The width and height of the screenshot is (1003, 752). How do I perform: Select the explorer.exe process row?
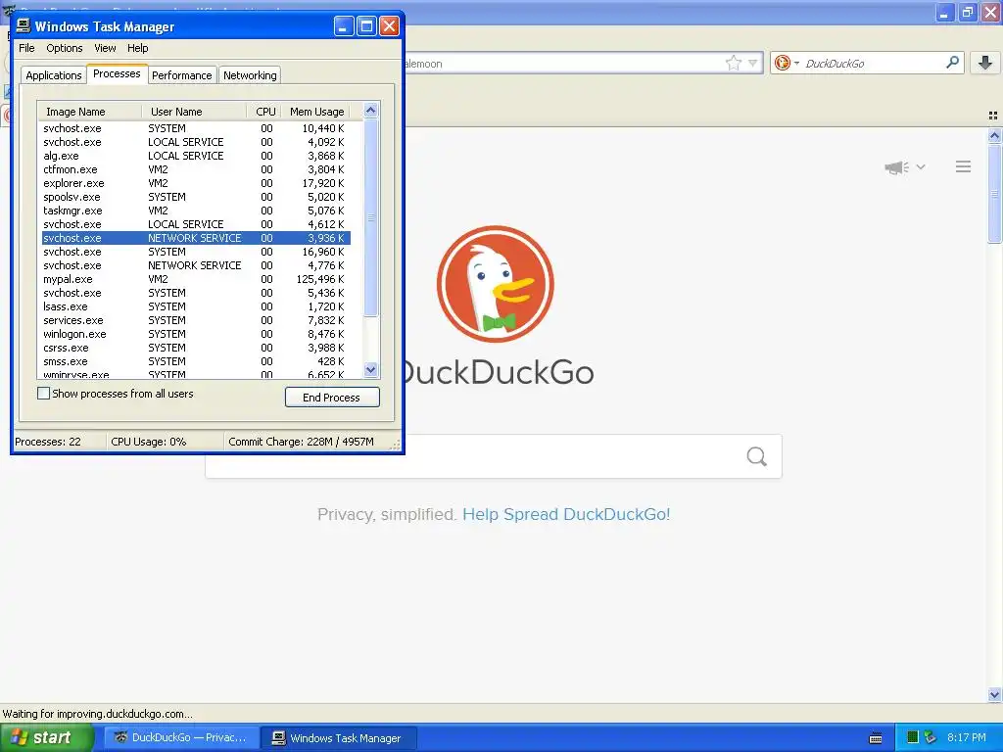click(196, 183)
